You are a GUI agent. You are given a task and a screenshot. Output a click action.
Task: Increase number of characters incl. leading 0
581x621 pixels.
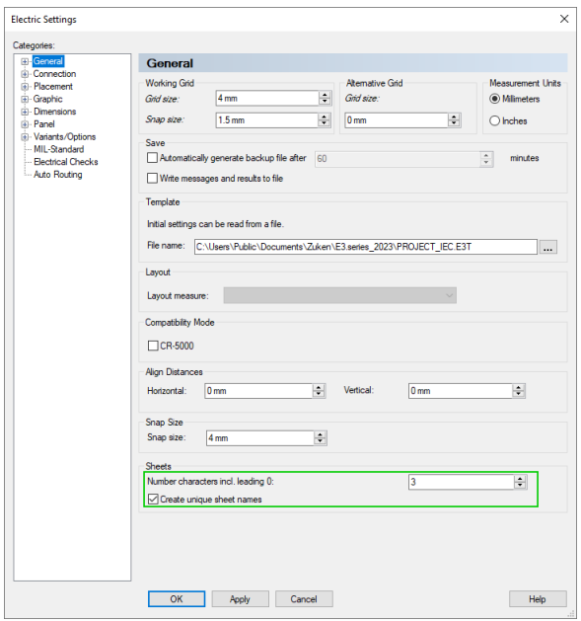[520, 479]
